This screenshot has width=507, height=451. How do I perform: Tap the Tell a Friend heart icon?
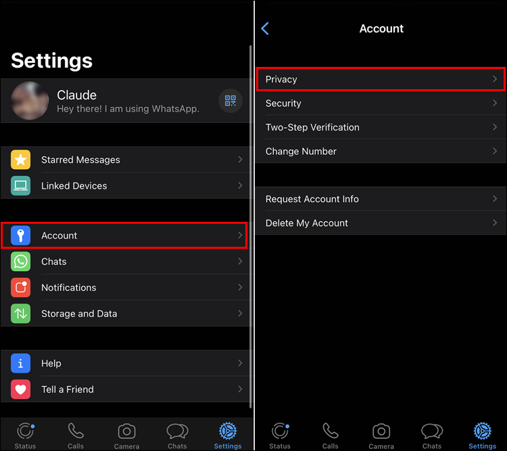point(20,389)
